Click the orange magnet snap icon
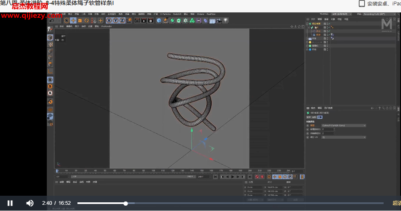This screenshot has height=211, width=401. click(50, 102)
